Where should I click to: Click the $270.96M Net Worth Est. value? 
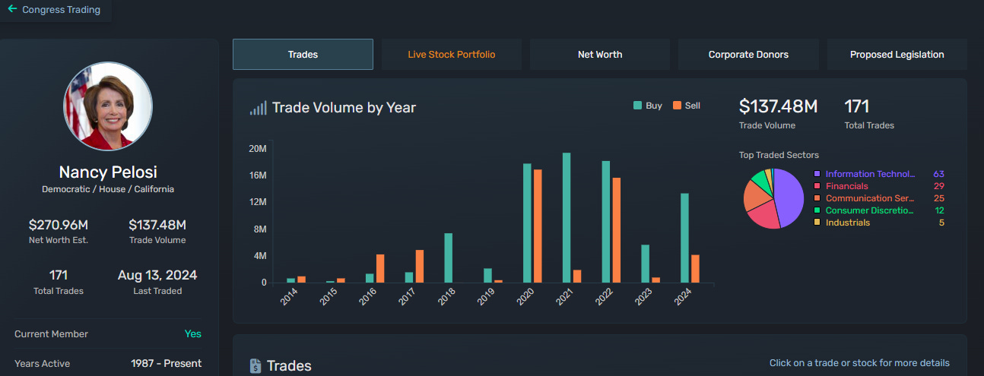pyautogui.click(x=59, y=225)
